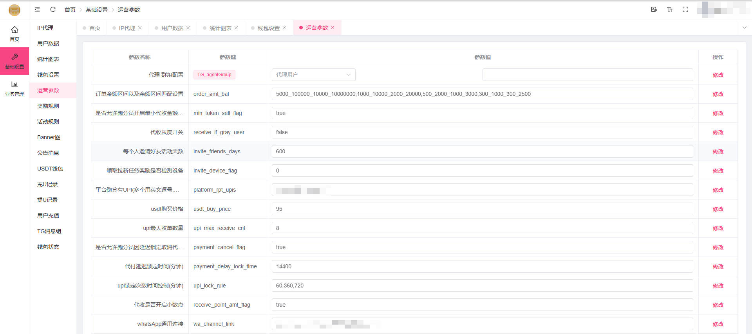Expand the tabs overflow chevron at right

[745, 28]
